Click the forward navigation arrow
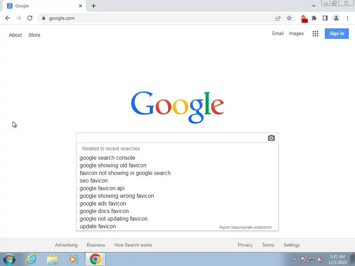This screenshot has height=266, width=355. [x=19, y=18]
